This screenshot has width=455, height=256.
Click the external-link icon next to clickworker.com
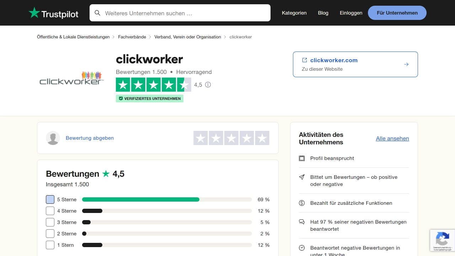304,60
